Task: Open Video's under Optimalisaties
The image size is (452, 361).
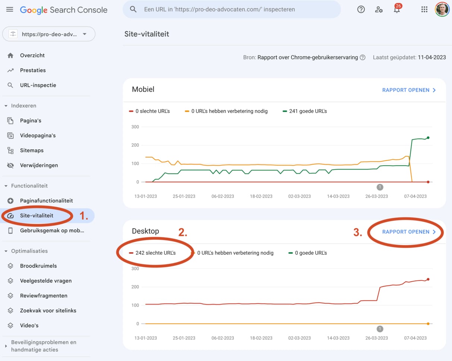Action: pyautogui.click(x=29, y=326)
